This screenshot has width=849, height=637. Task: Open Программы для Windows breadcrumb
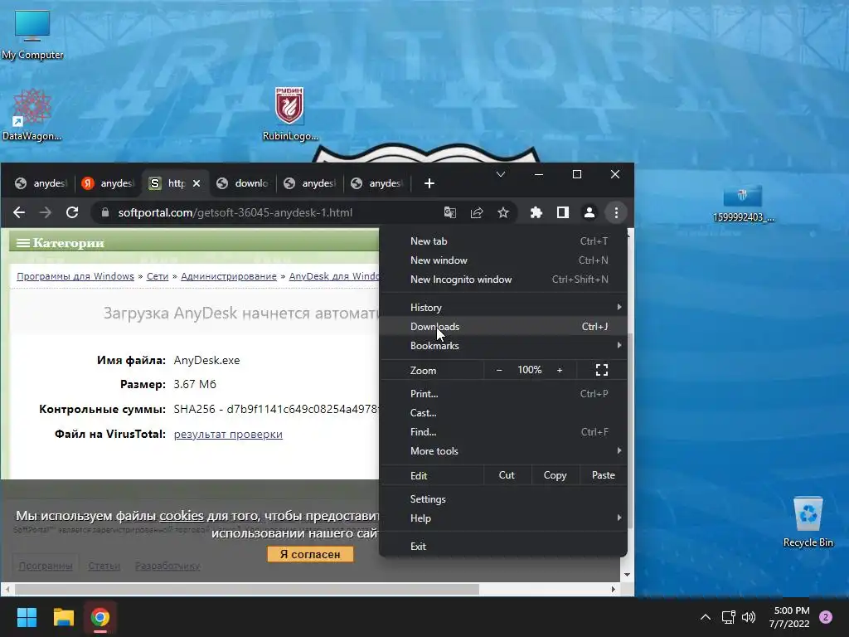(75, 276)
